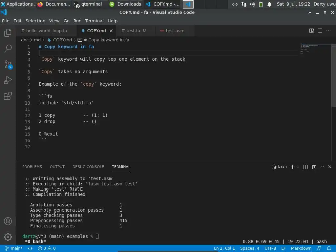Open notifications bell in status bar
Image resolution: width=336 pixels, height=252 pixels.
pos(329,248)
